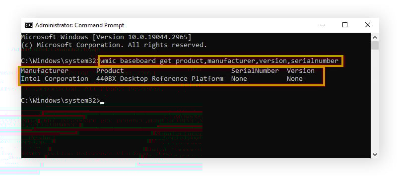The image size is (400, 180).
Task: Click the 'Manufacturer' column header
Action: click(x=45, y=70)
